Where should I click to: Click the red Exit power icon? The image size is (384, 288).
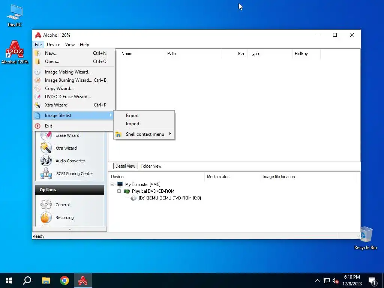click(37, 126)
